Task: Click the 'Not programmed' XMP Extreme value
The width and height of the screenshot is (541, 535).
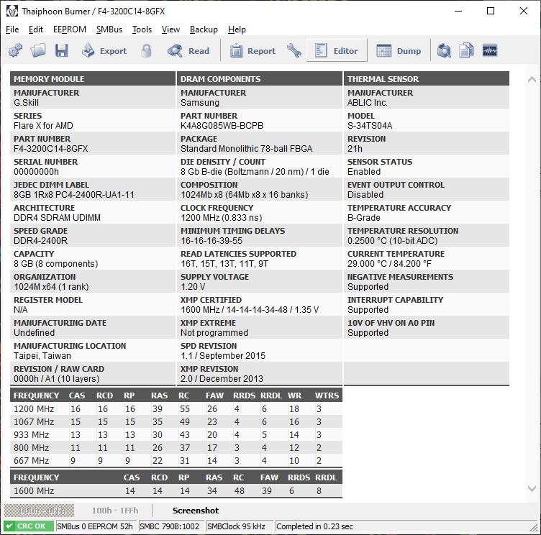Action: (214, 332)
